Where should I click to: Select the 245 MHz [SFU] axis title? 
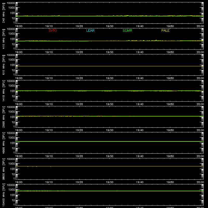point(3,13)
